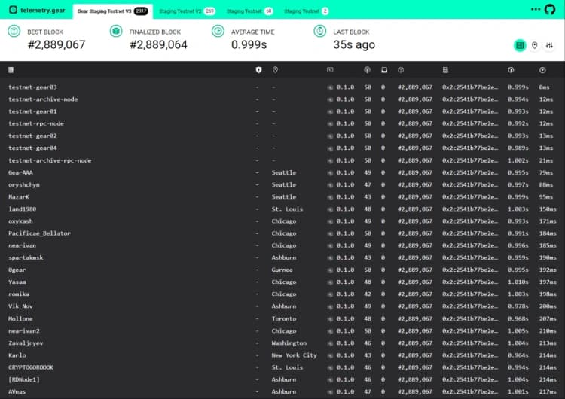The width and height of the screenshot is (565, 399).
Task: Open the Staging Testnet tab with 60 nodes
Action: pos(249,11)
